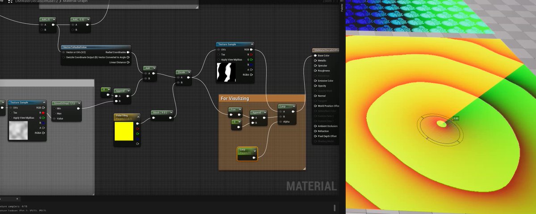Click the Pixel Depth Offset input pin
Screen dimensions: 536x214
[315, 136]
